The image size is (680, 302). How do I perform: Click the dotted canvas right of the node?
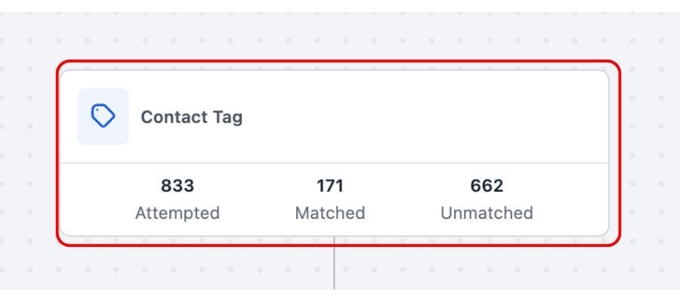point(650,151)
